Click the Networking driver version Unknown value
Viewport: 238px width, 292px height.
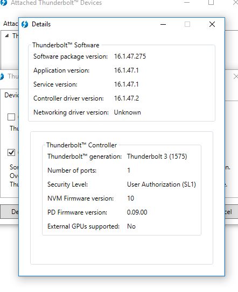pyautogui.click(x=128, y=112)
